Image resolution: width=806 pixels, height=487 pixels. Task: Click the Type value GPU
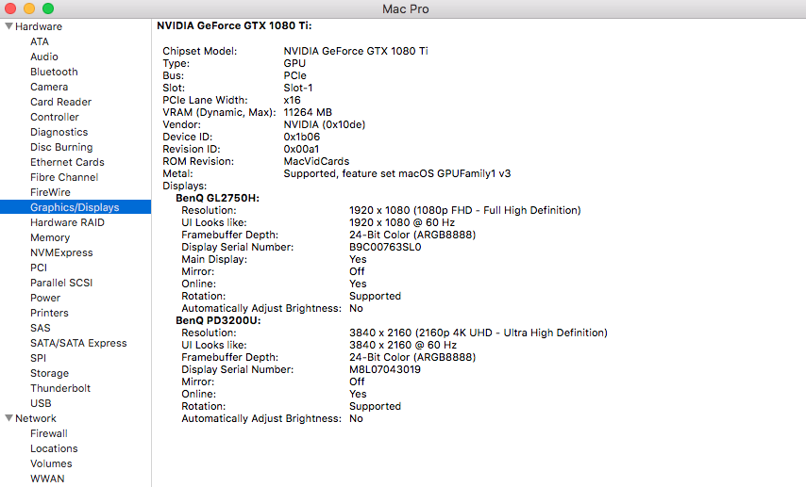294,63
